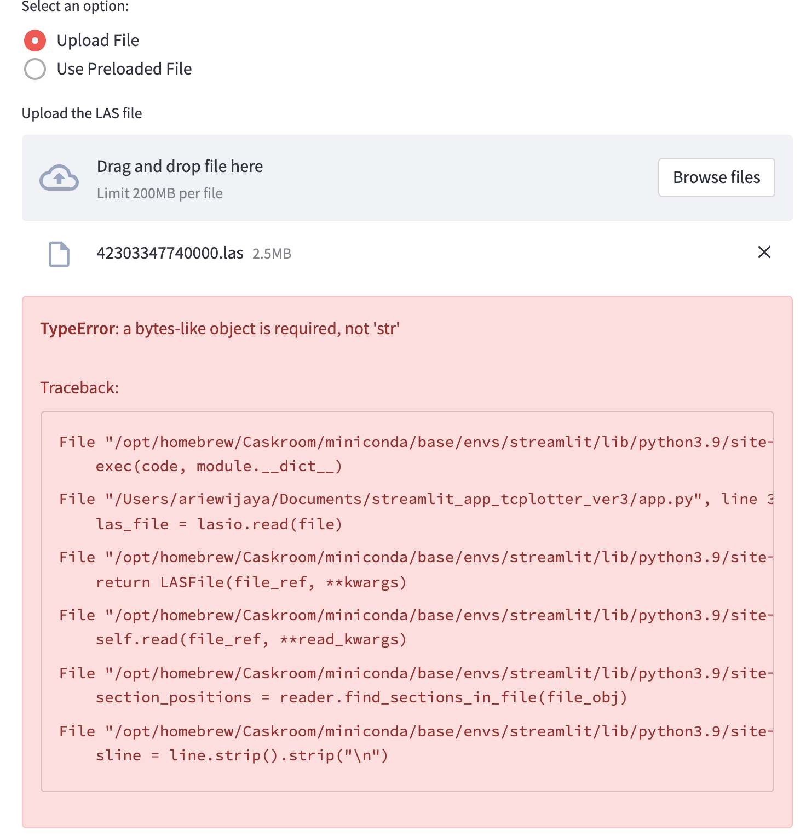Click the Limit 200MB per file text
Image resolution: width=806 pixels, height=836 pixels.
[x=159, y=193]
